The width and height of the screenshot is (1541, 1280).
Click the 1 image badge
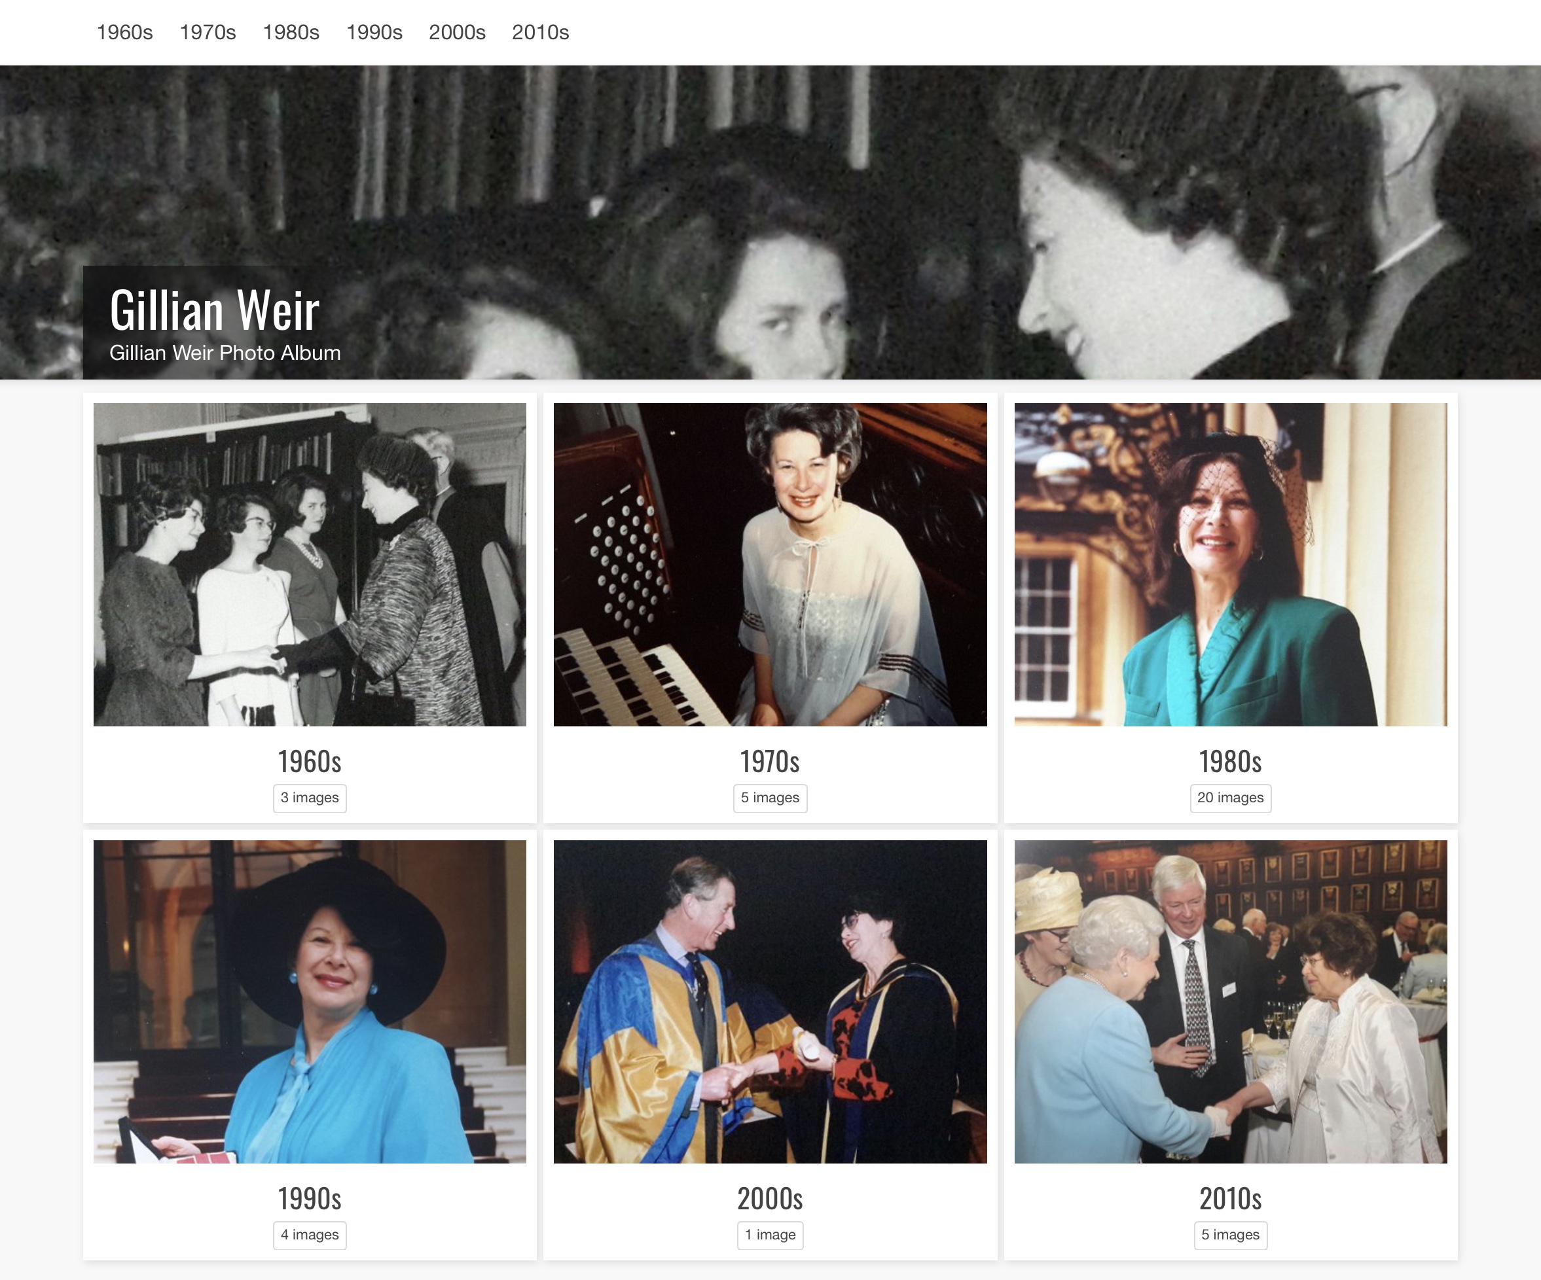770,1236
